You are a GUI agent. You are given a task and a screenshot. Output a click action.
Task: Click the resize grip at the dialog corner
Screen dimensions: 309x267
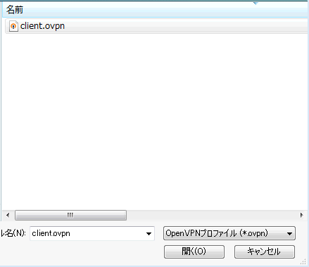click(303, 261)
